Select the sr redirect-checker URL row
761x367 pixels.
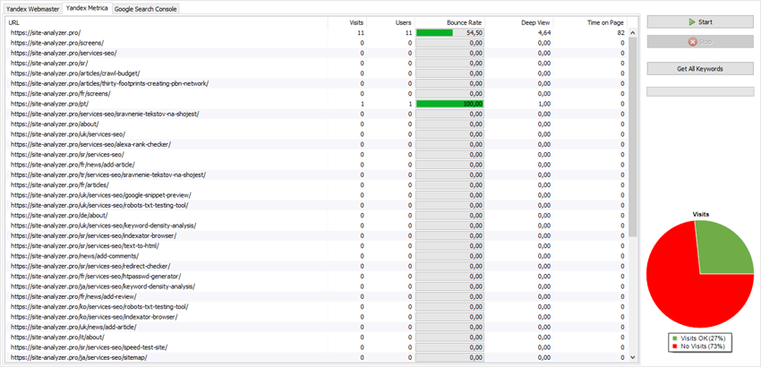pos(318,266)
